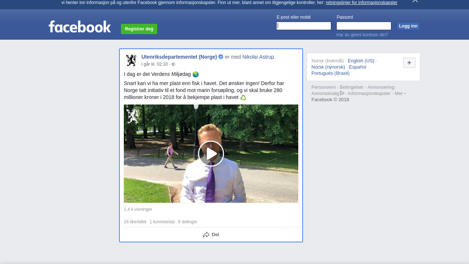Open the Betingelser footer link
Screen dimensions: 469x264
pyautogui.click(x=352, y=87)
